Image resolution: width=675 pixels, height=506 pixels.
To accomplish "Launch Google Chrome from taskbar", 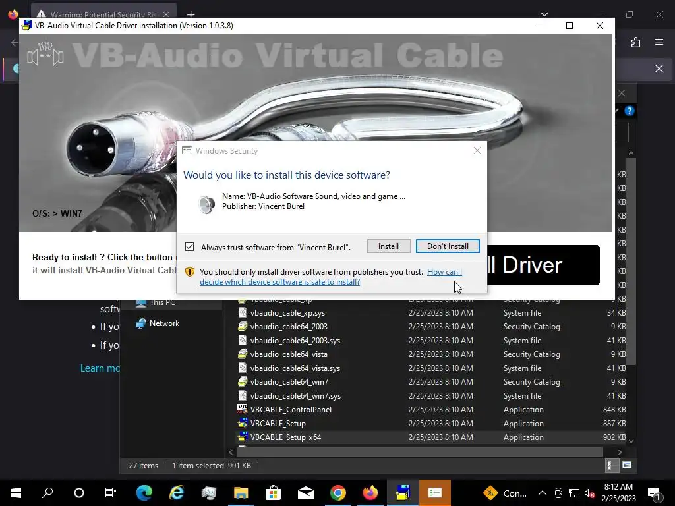I will 338,493.
